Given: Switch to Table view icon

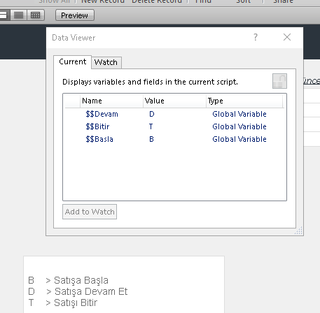Looking at the screenshot, I should (36, 15).
